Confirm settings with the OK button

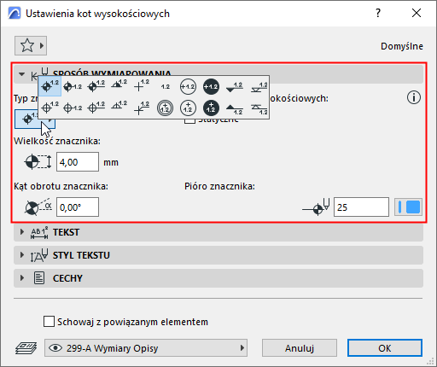384,347
